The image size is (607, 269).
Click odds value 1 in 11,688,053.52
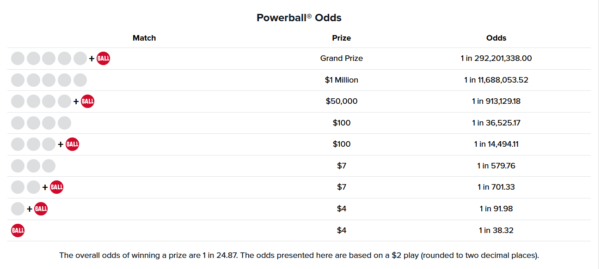coord(496,80)
